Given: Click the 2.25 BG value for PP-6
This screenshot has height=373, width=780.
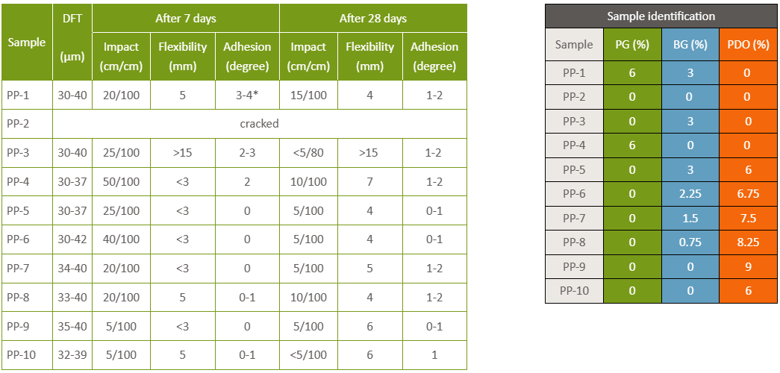Looking at the screenshot, I should tap(690, 194).
